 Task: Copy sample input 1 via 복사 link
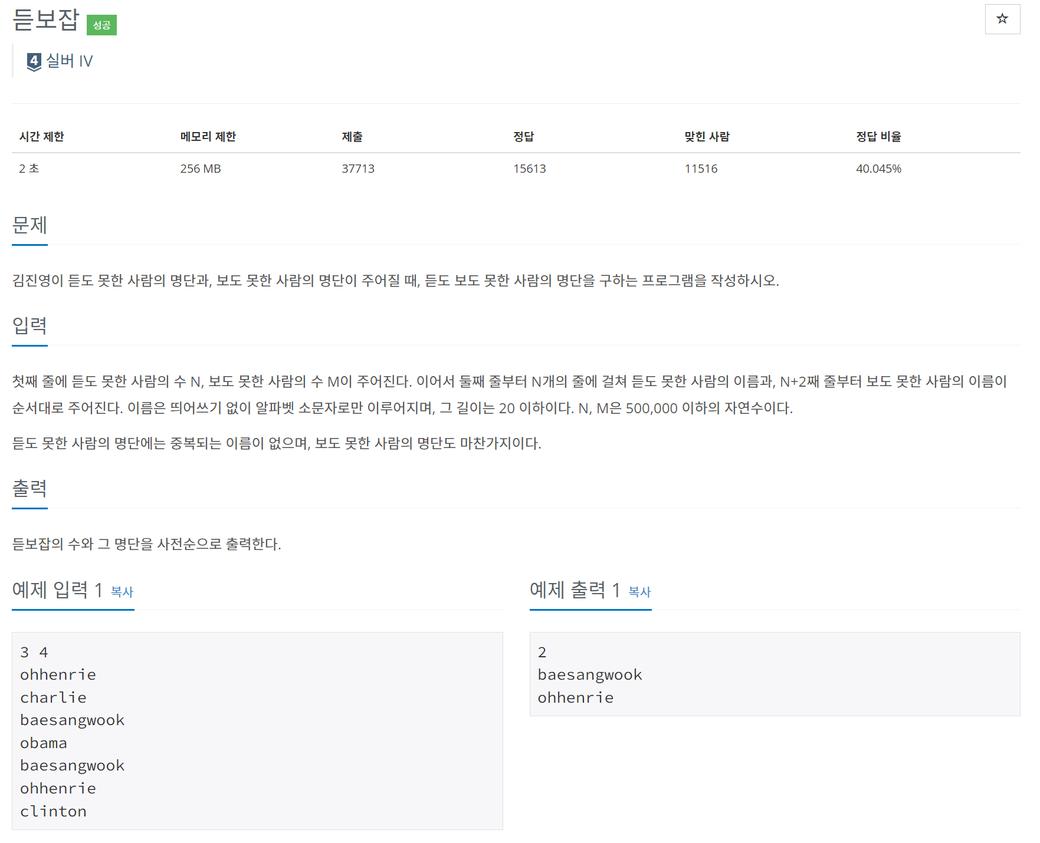(122, 591)
